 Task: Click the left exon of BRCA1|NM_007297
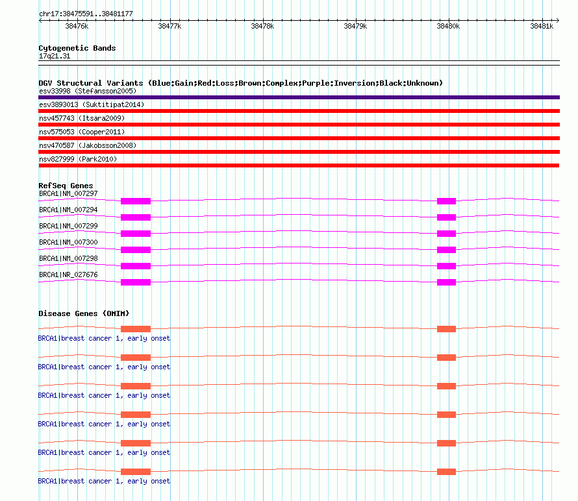point(136,201)
